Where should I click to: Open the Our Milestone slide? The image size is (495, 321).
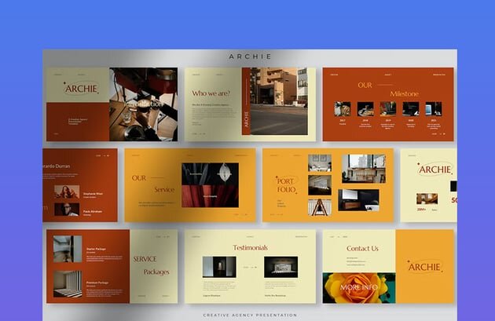click(388, 104)
